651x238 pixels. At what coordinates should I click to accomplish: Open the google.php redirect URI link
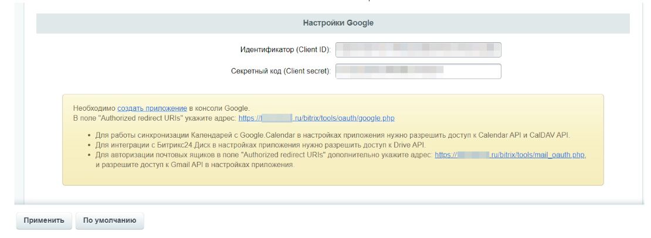(x=317, y=118)
